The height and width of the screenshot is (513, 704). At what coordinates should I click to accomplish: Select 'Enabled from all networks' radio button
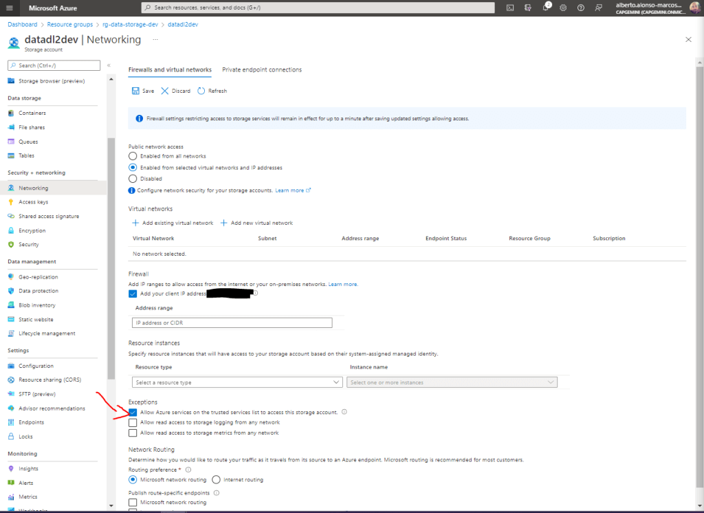coord(133,156)
